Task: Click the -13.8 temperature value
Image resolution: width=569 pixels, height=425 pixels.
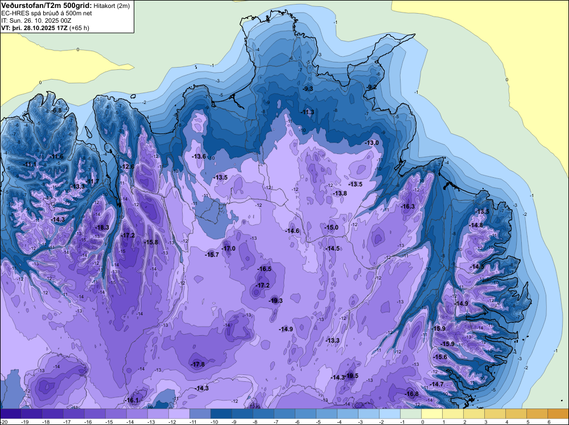Action: 340,194
